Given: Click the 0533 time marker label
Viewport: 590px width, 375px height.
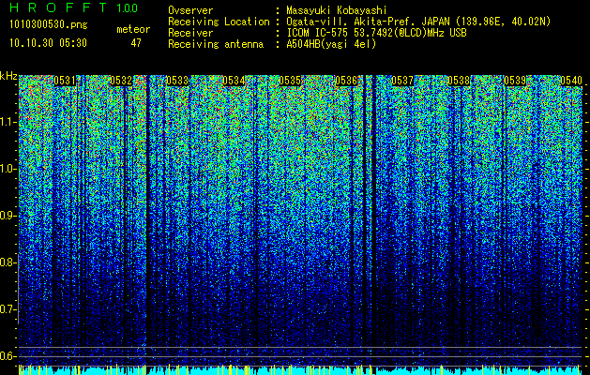Looking at the screenshot, I should tap(177, 81).
